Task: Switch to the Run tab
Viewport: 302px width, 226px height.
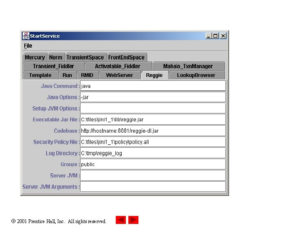Action: tap(67, 75)
